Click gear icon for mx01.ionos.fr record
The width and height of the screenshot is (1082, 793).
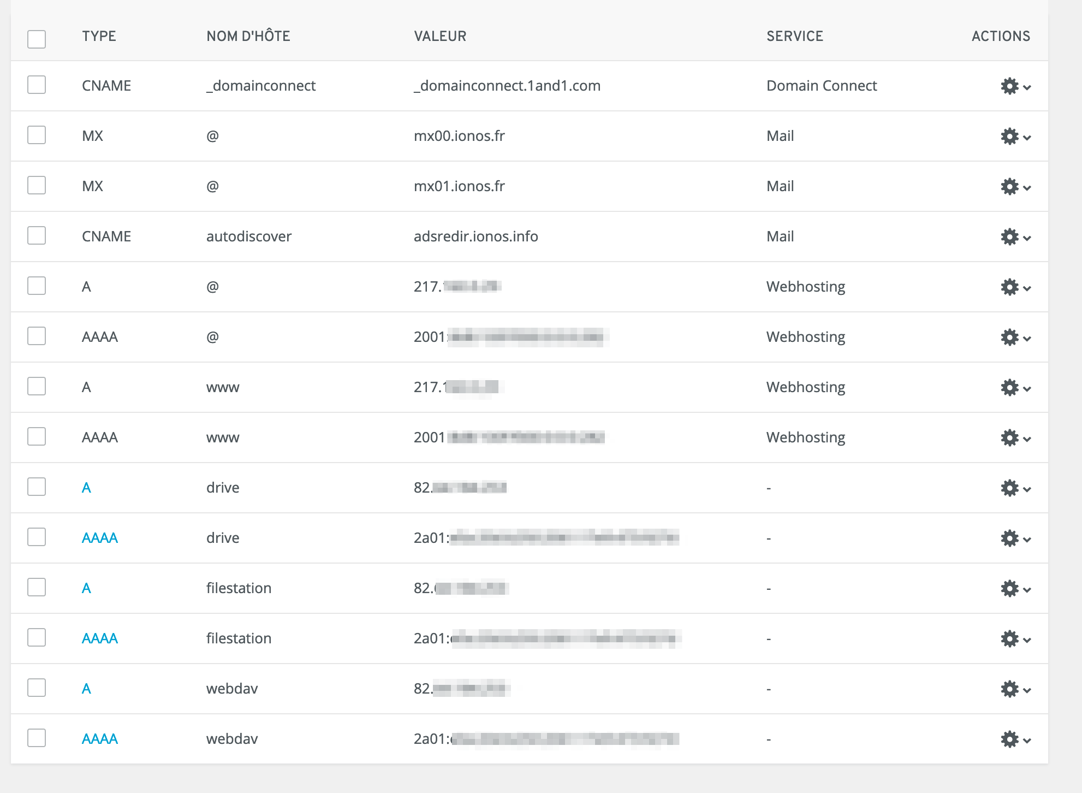click(1010, 187)
